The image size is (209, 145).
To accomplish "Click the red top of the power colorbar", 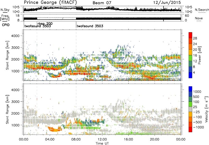I will [x=190, y=35].
